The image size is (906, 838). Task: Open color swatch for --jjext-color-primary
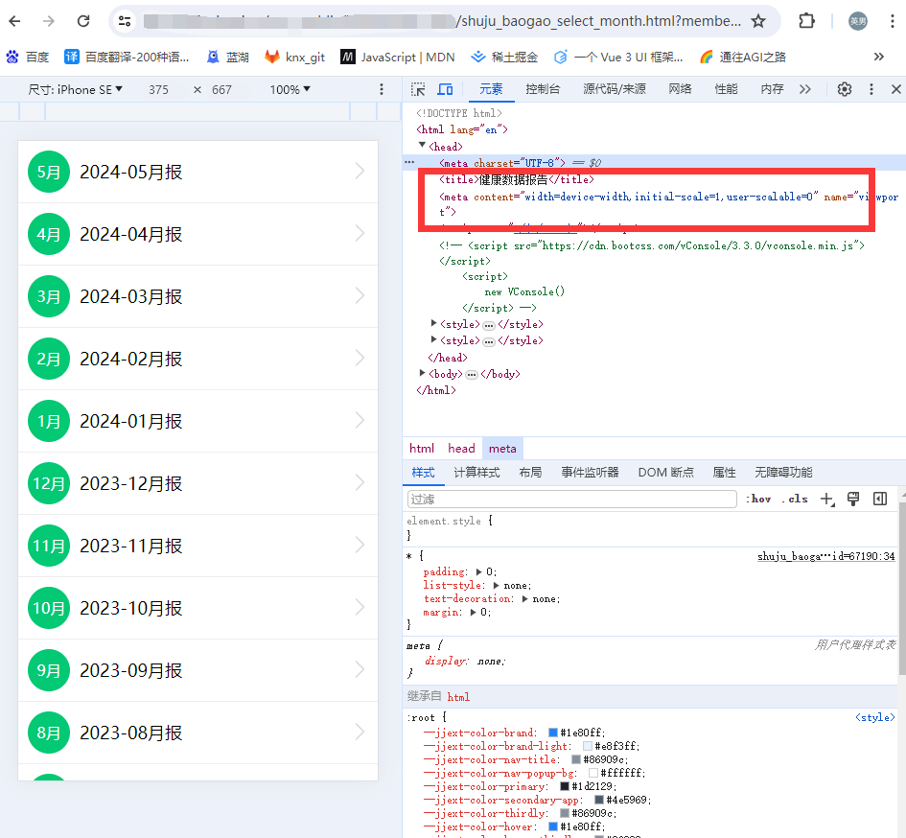pyautogui.click(x=565, y=786)
